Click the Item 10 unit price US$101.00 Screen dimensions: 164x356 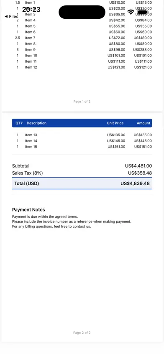116,56
